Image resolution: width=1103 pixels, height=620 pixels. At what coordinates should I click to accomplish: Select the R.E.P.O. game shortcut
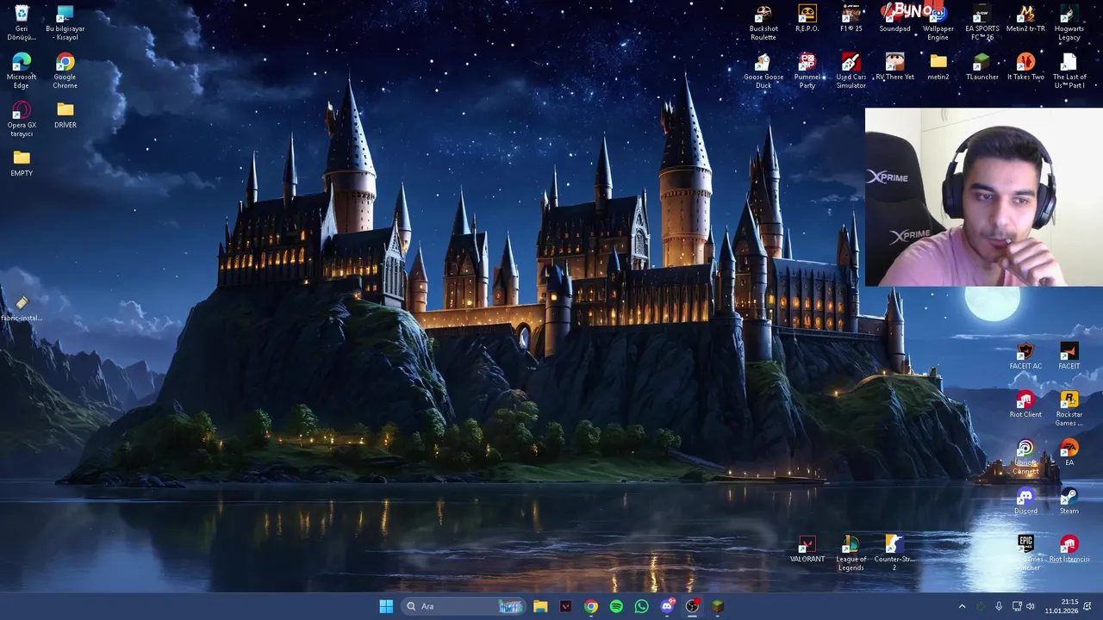[807, 19]
